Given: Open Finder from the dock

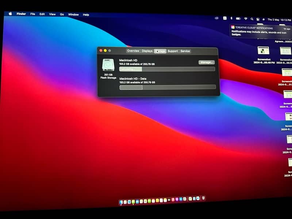Looking at the screenshot, I should (x=121, y=202).
